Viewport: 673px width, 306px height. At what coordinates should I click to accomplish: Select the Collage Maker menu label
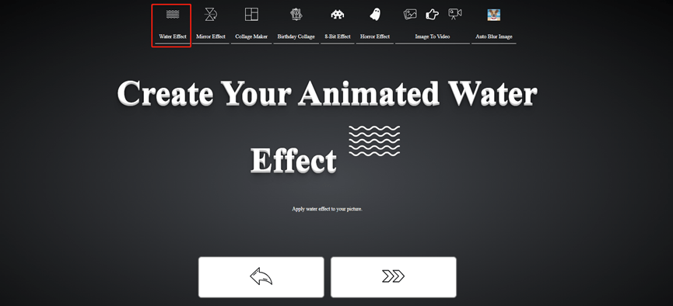[x=251, y=37]
